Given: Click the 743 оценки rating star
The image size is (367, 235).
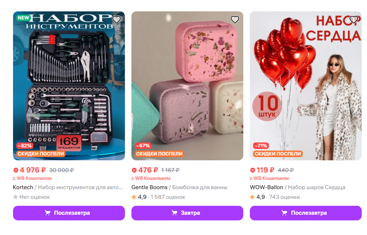Looking at the screenshot, I should pos(252,197).
